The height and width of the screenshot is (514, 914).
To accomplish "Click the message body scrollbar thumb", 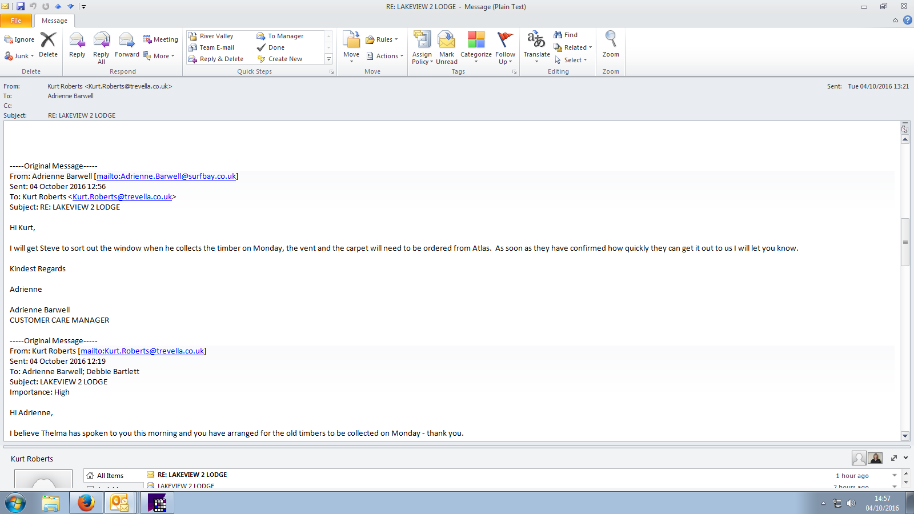I will tap(905, 242).
